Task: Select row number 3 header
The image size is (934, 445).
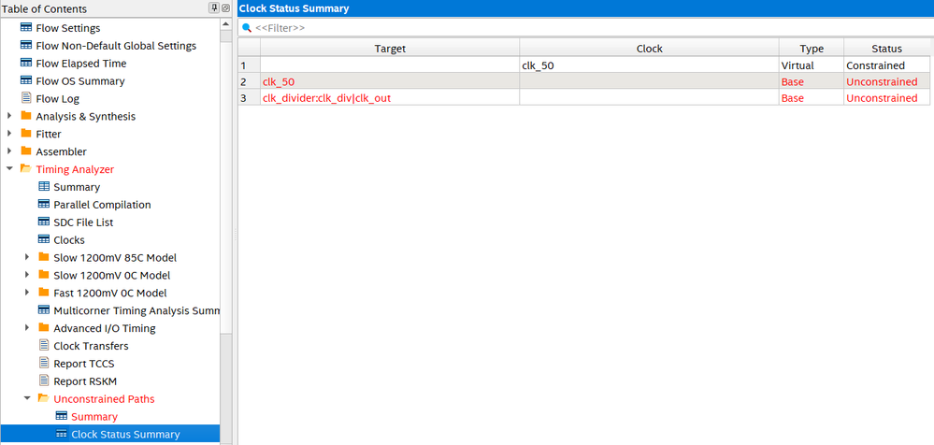Action: click(249, 98)
